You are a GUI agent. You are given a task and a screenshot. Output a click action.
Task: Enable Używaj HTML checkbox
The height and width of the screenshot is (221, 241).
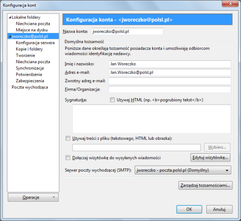click(112, 100)
